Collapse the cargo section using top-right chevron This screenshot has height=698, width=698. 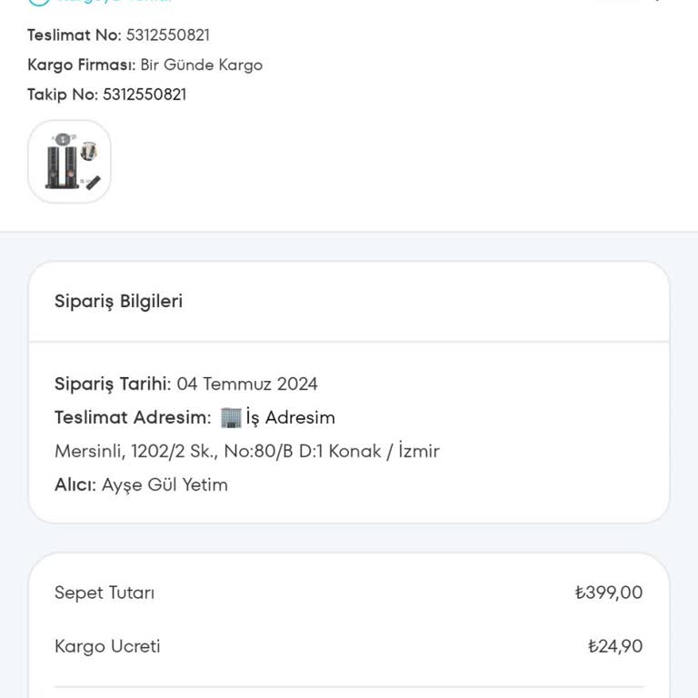654,2
